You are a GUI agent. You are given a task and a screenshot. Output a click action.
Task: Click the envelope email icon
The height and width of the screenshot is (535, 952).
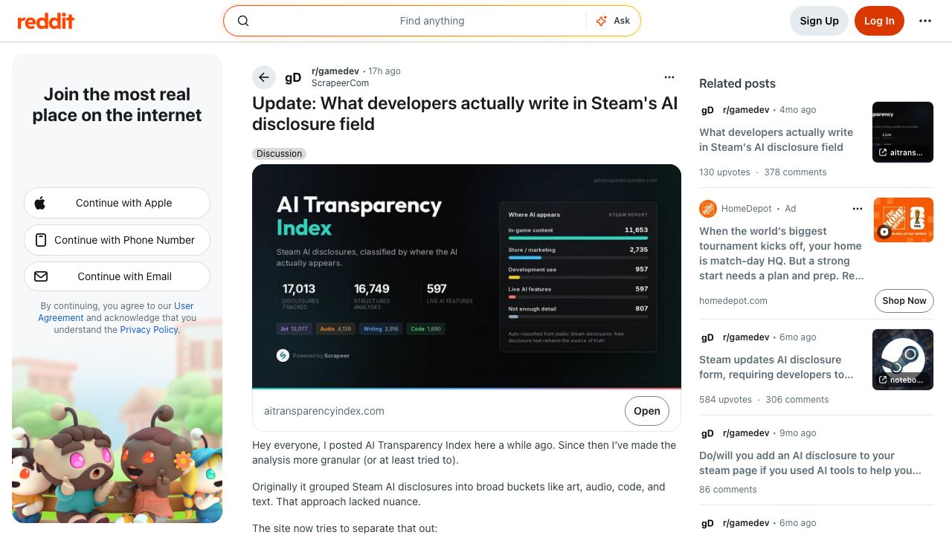pos(41,276)
